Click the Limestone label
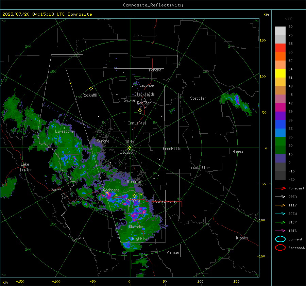This screenshot has width=306, height=286. [x=64, y=131]
